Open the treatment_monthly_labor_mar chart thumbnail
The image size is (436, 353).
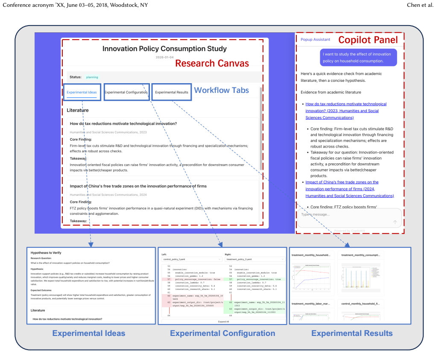click(x=311, y=311)
